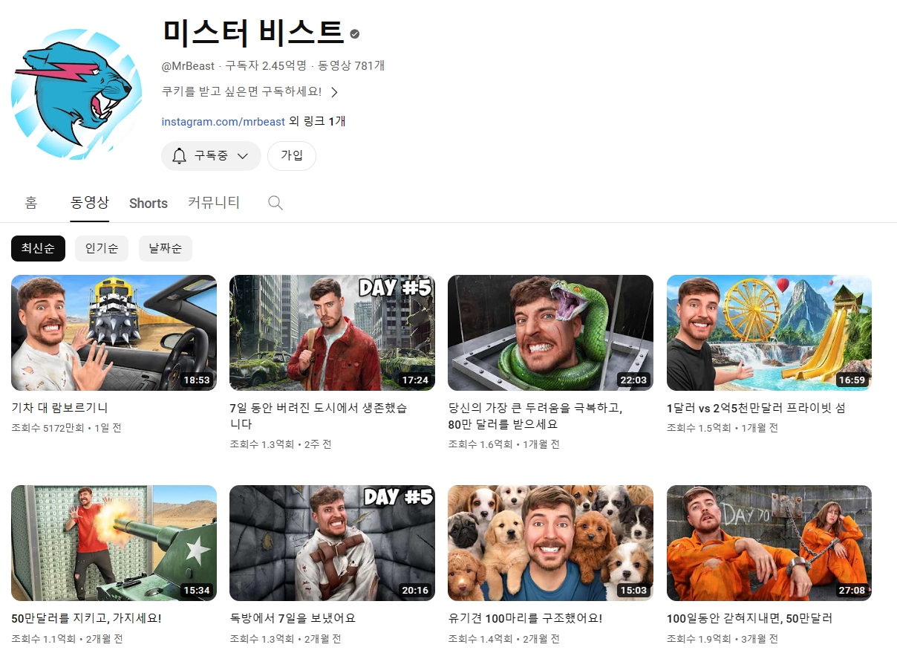897x659 pixels.
Task: Select the 동영상 tab
Action: pyautogui.click(x=90, y=203)
